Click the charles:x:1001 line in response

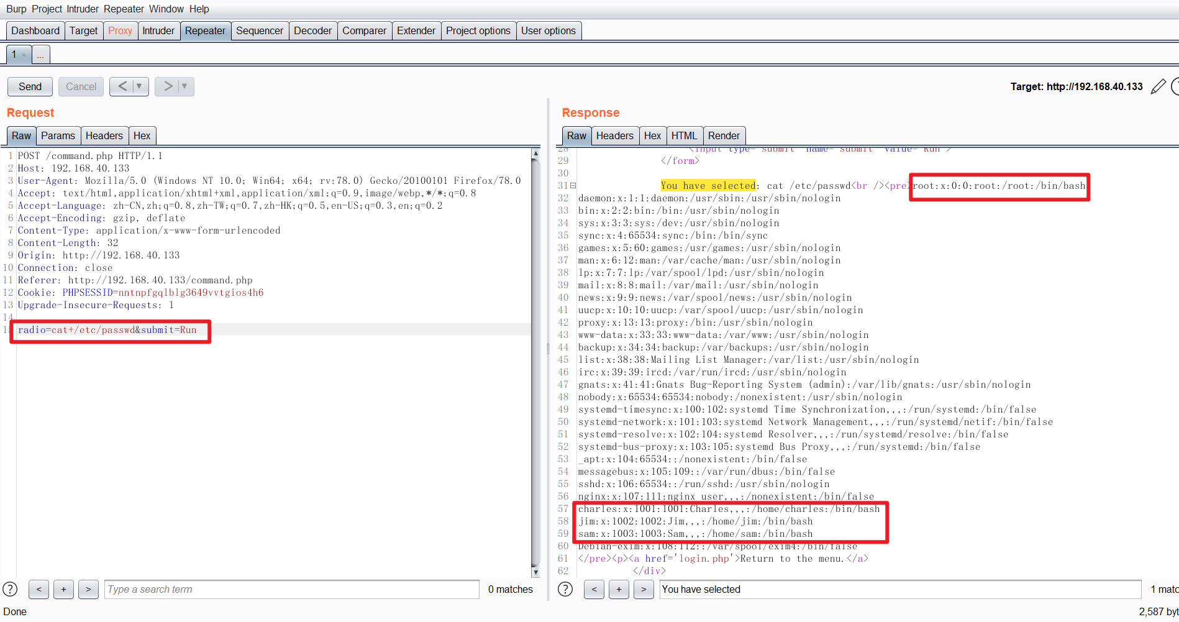click(729, 509)
